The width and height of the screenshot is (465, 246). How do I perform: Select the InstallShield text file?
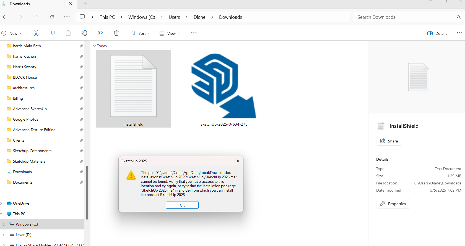pos(133,89)
